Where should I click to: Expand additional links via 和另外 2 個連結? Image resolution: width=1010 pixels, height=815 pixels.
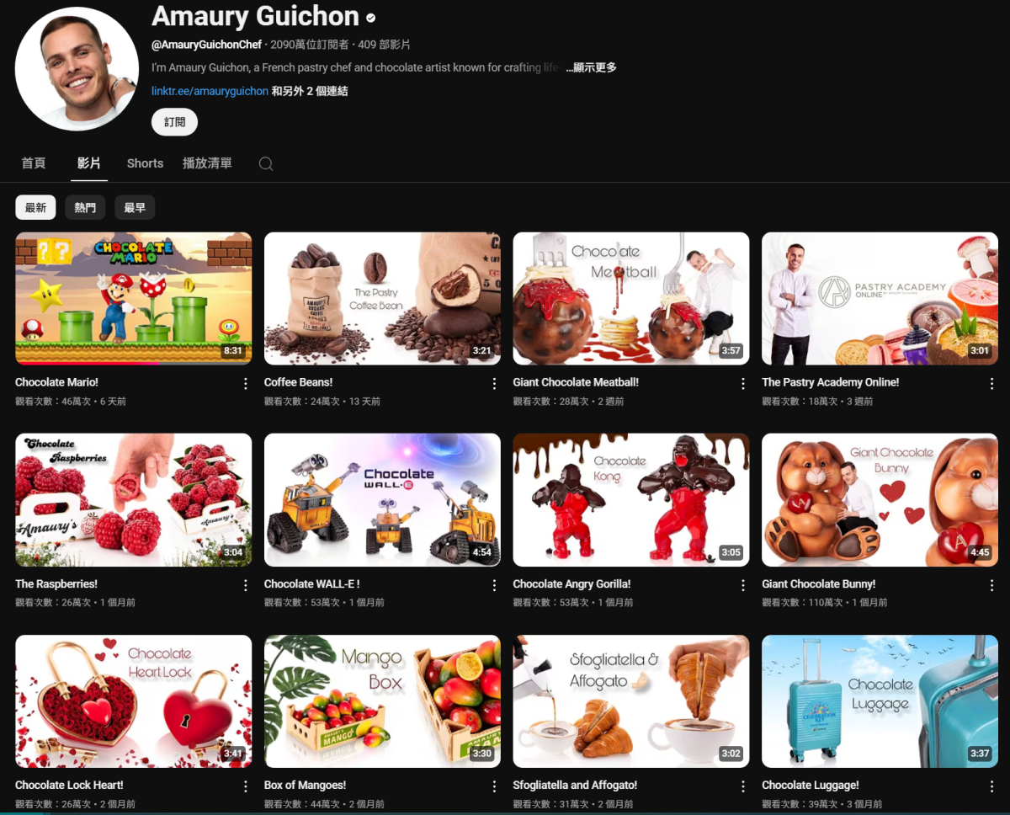310,91
